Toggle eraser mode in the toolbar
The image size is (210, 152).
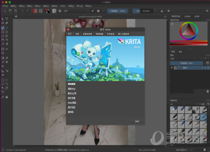pyautogui.click(x=92, y=11)
